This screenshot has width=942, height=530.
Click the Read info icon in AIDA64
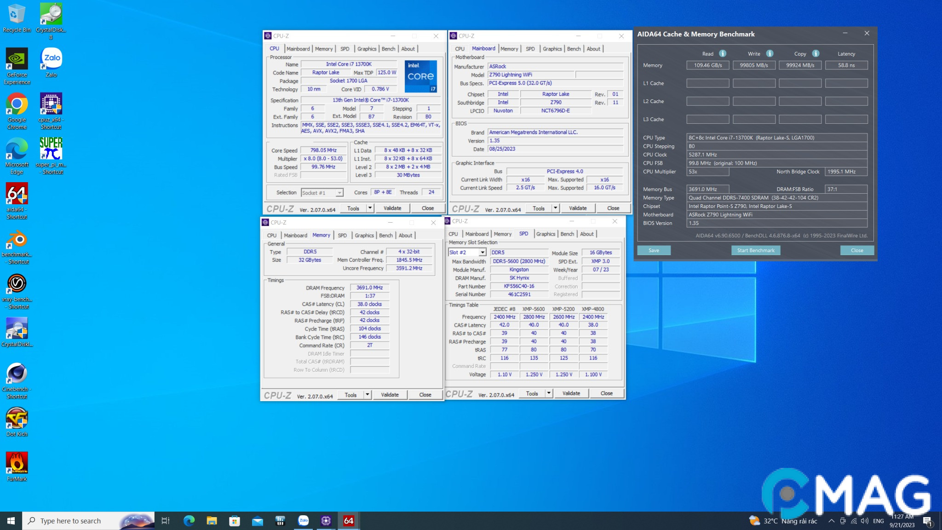tap(723, 53)
